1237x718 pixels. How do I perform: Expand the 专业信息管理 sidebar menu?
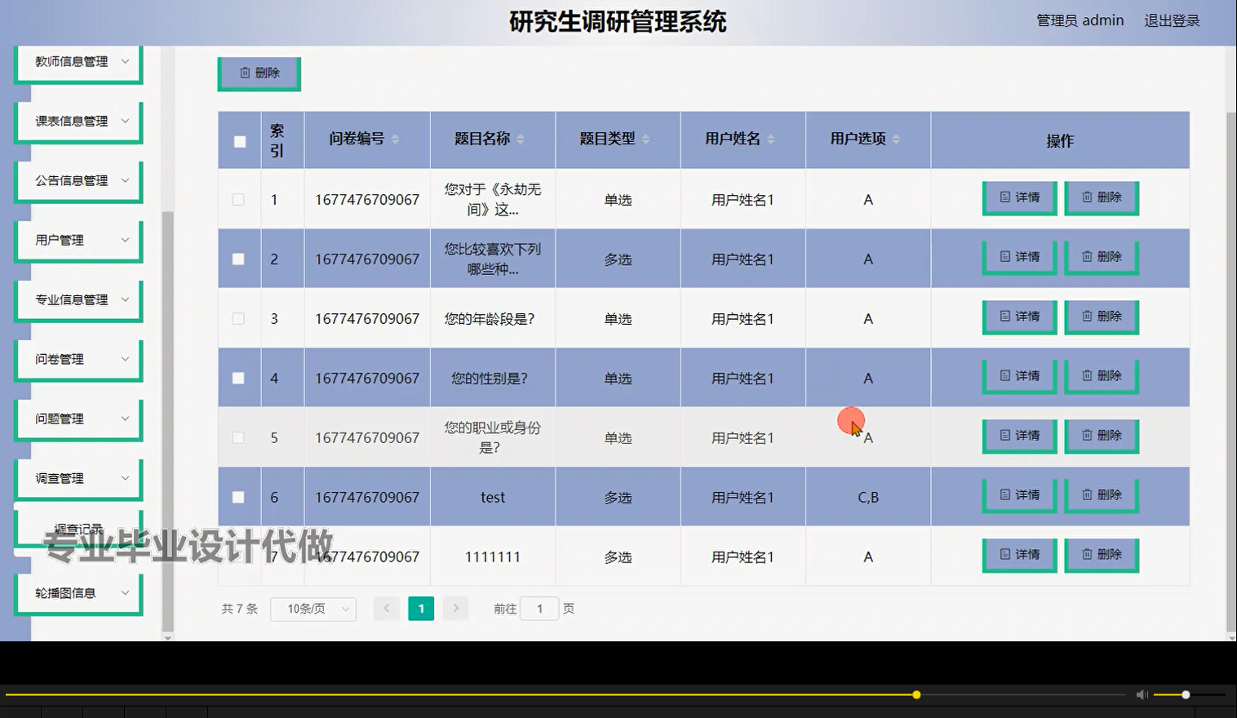[x=78, y=301]
